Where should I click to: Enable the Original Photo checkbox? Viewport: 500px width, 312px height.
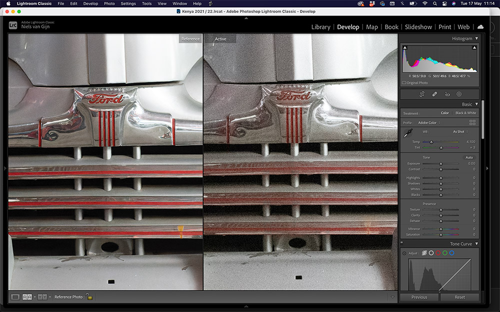(404, 83)
